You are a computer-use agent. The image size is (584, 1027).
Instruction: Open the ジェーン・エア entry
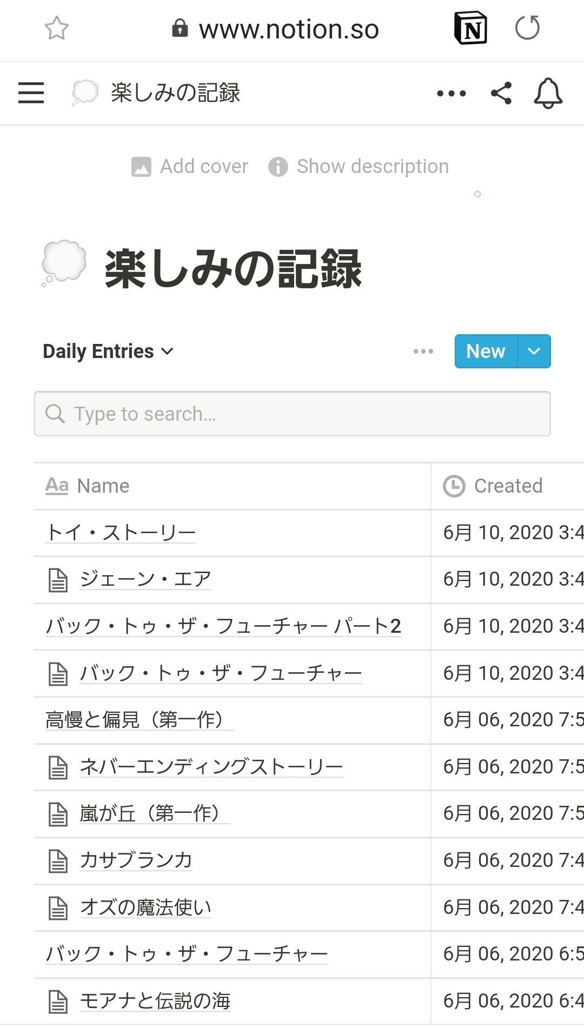point(145,579)
